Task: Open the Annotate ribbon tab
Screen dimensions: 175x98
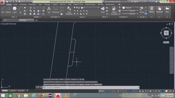Action: point(23,4)
